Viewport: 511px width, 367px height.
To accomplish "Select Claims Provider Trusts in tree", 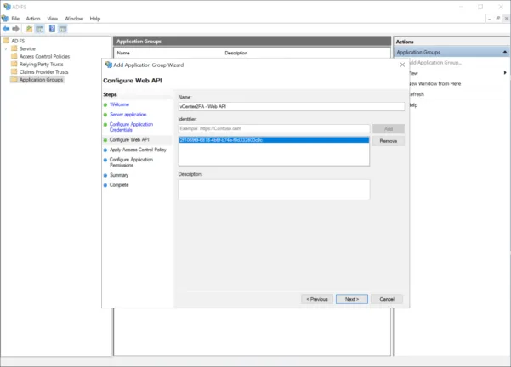I will coord(43,72).
